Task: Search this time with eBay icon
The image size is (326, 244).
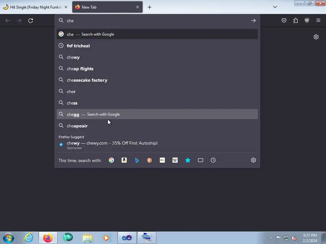Action: click(162, 160)
